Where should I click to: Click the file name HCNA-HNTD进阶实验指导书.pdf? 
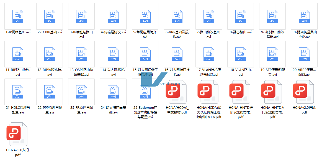(241, 112)
